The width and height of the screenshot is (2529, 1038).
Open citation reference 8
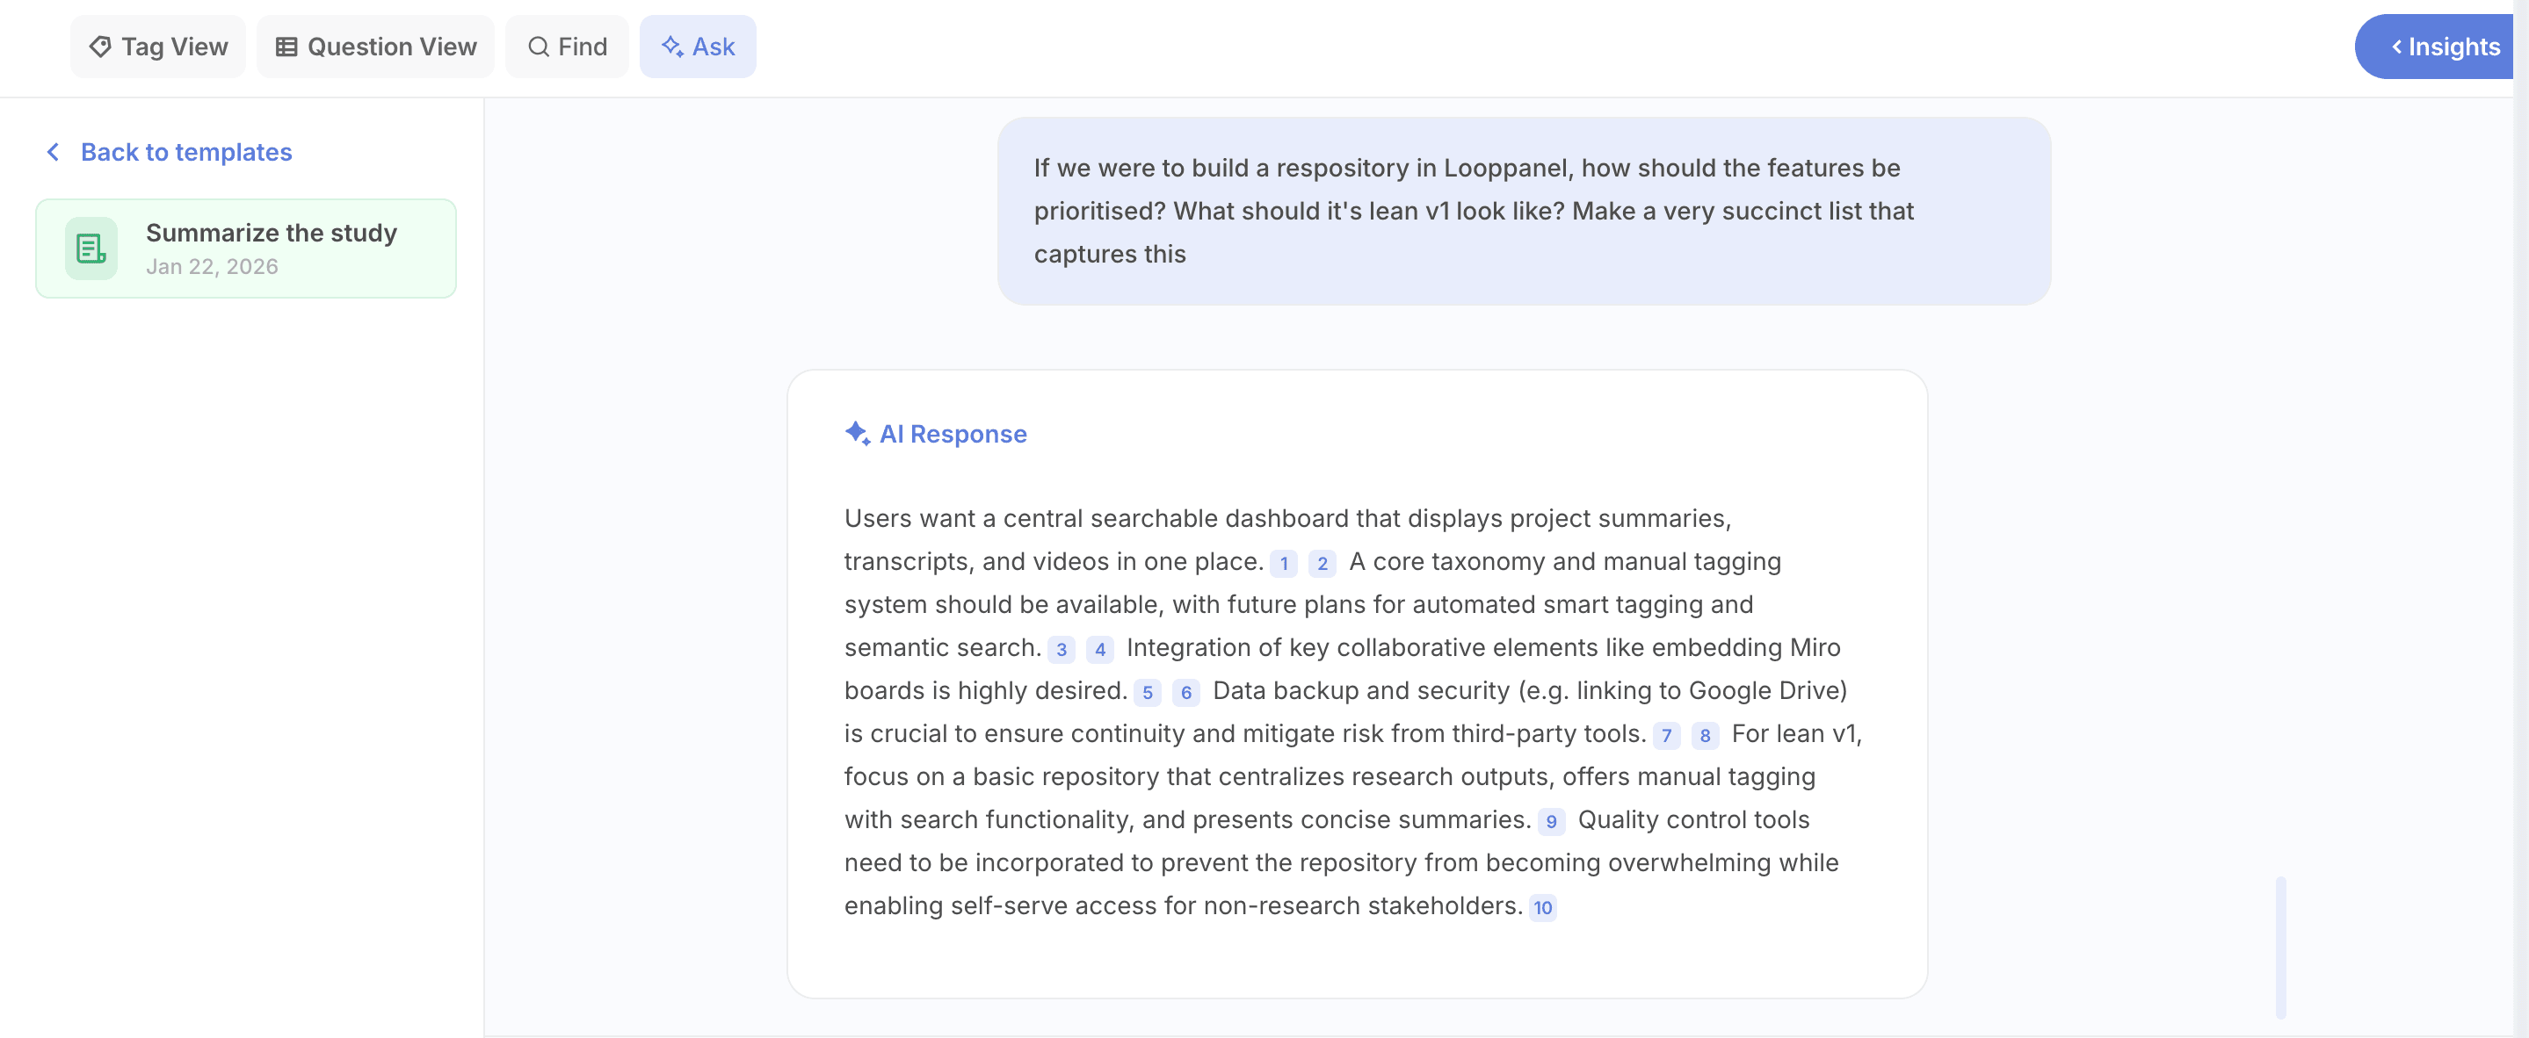tap(1706, 736)
